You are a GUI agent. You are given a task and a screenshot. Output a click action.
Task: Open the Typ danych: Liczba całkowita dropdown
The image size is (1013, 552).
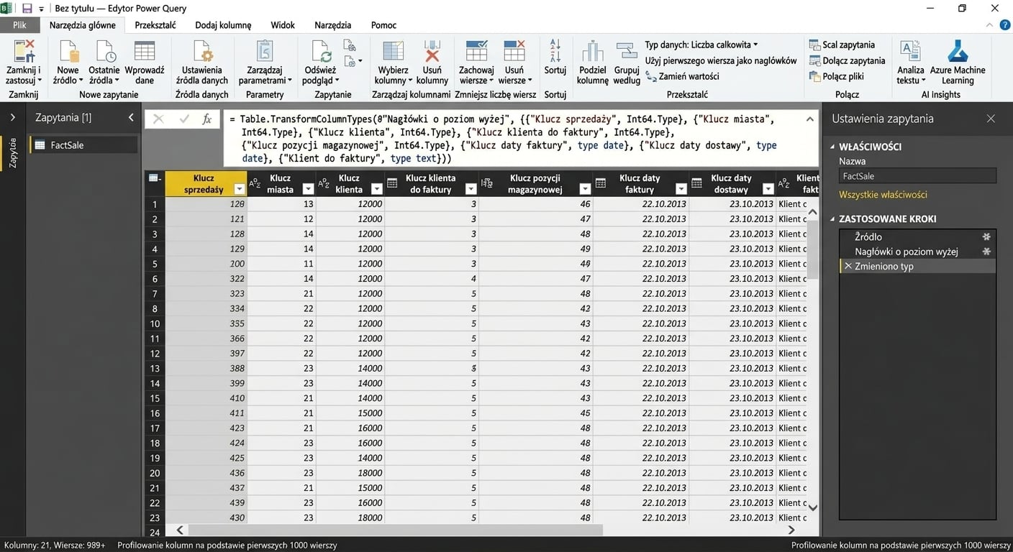coord(701,45)
